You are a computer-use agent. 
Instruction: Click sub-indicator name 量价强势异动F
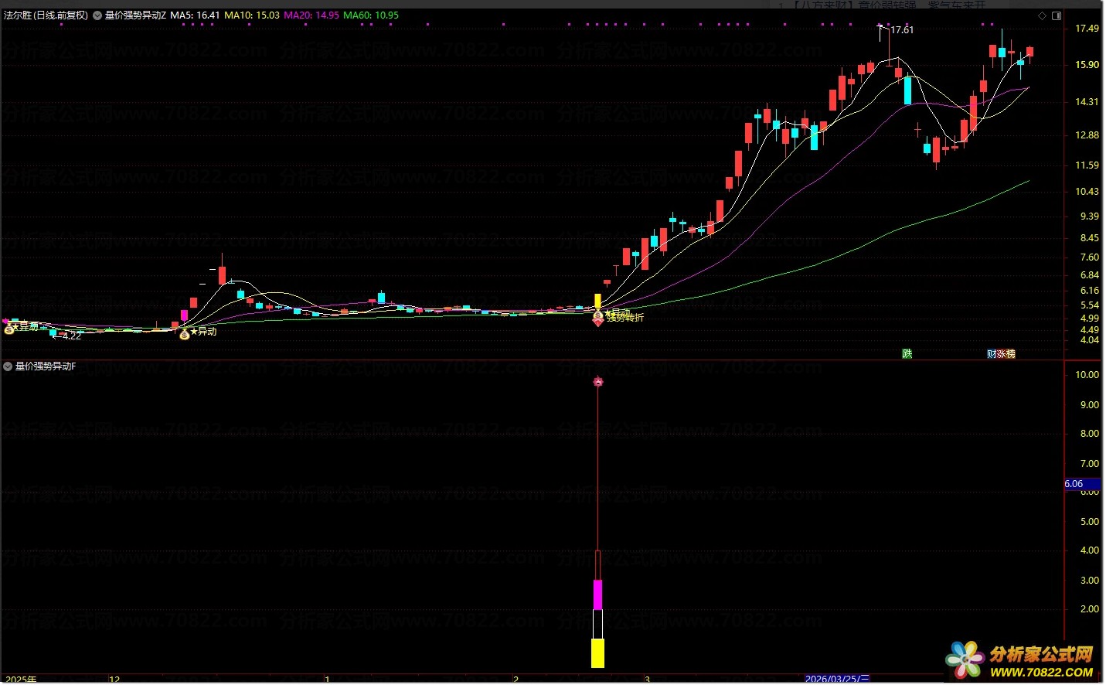(x=46, y=366)
